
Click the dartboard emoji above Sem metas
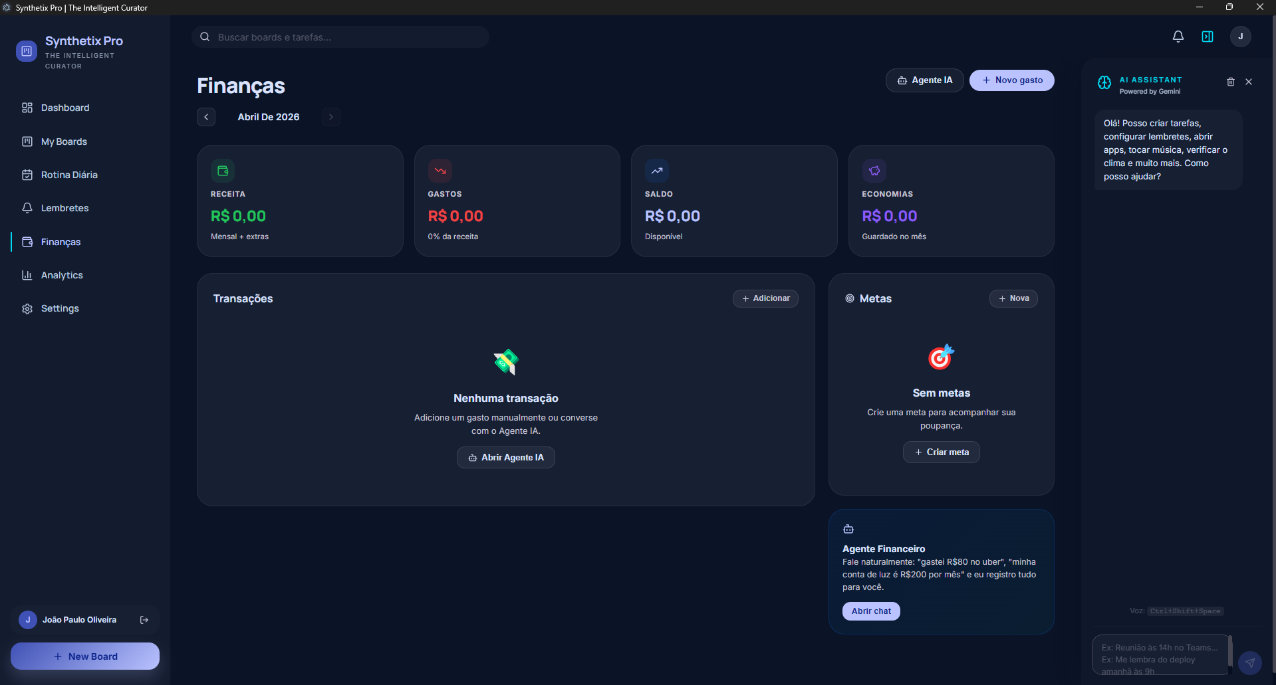click(941, 357)
